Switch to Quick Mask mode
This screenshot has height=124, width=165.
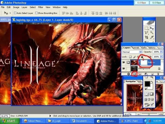click(x=152, y=94)
